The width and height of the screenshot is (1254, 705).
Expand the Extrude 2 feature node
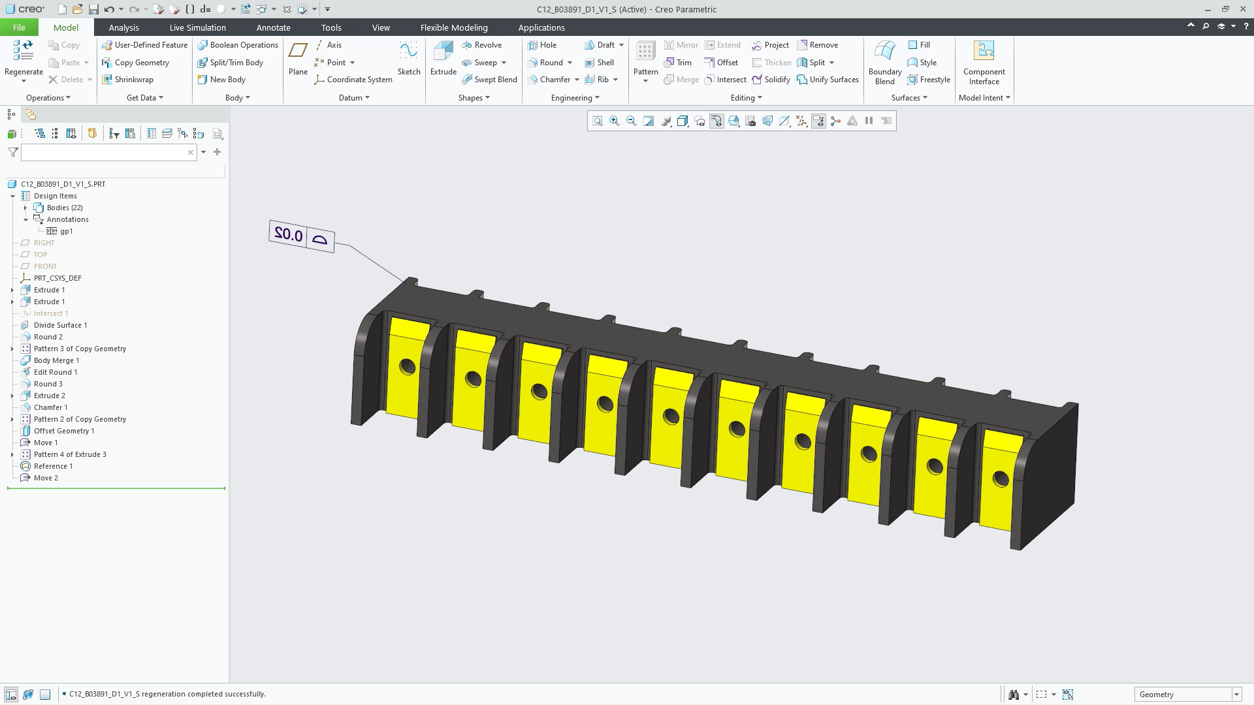pyautogui.click(x=12, y=396)
